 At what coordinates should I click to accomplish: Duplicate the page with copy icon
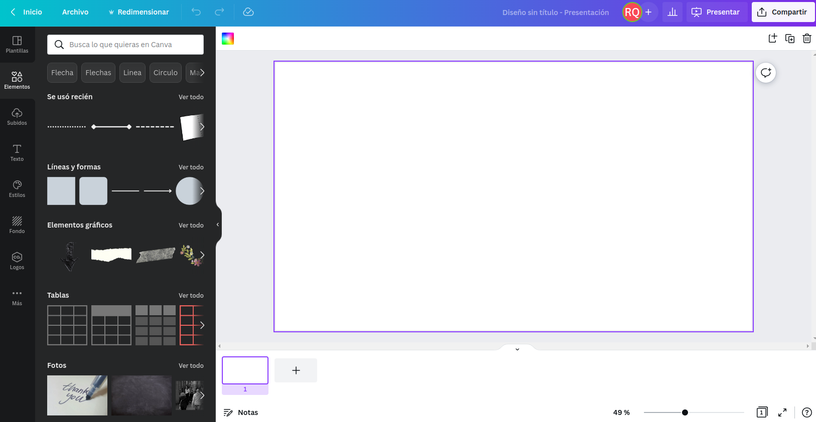click(789, 39)
